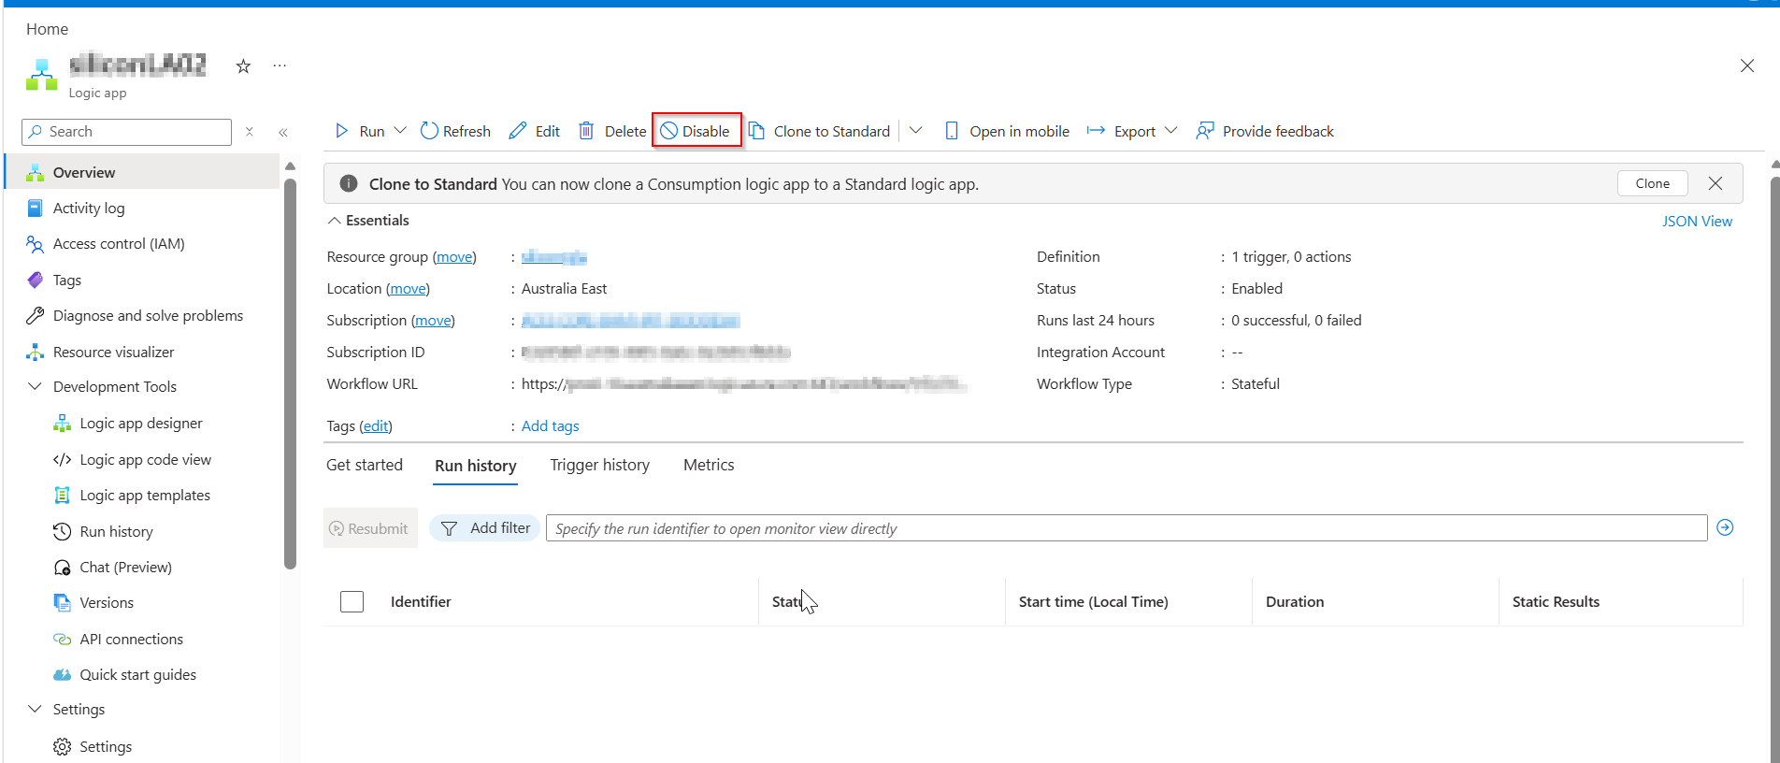This screenshot has width=1780, height=763.
Task: Dismiss the Clone to Standard banner
Action: 1715,183
